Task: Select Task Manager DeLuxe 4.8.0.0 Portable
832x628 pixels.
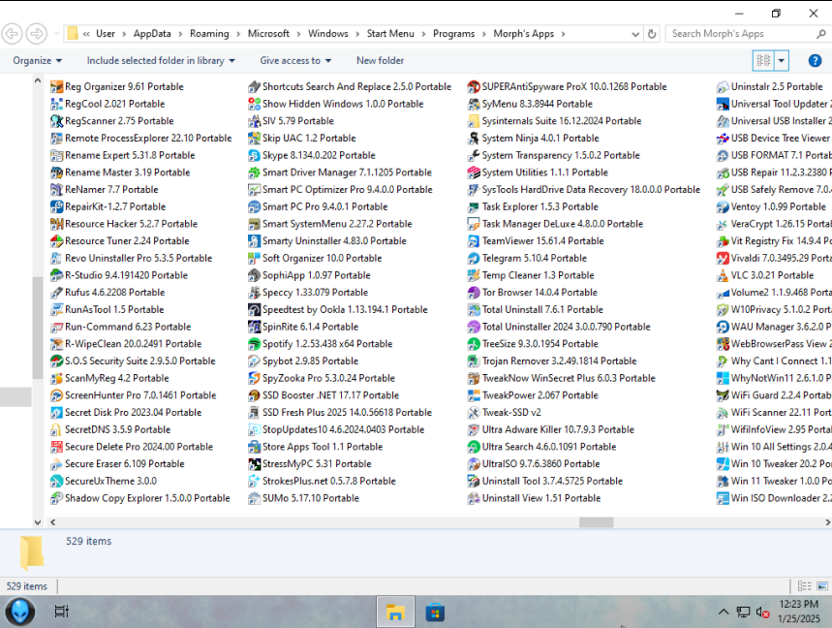Action: pyautogui.click(x=555, y=224)
